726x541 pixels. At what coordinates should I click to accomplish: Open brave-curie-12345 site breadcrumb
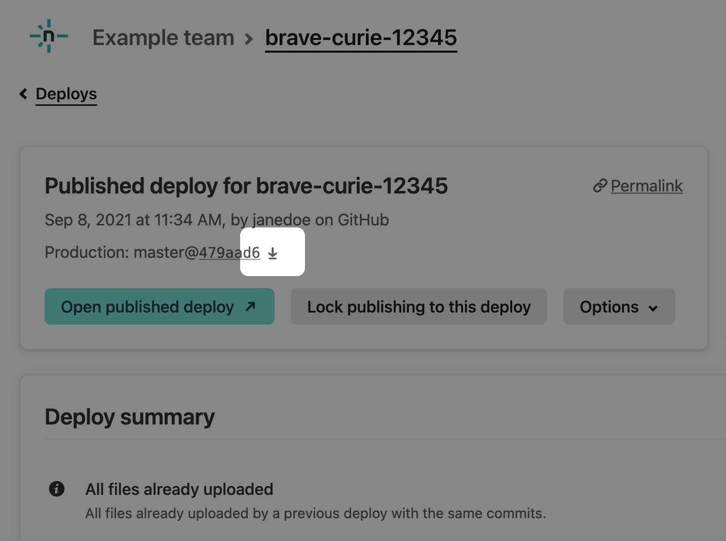click(x=361, y=38)
